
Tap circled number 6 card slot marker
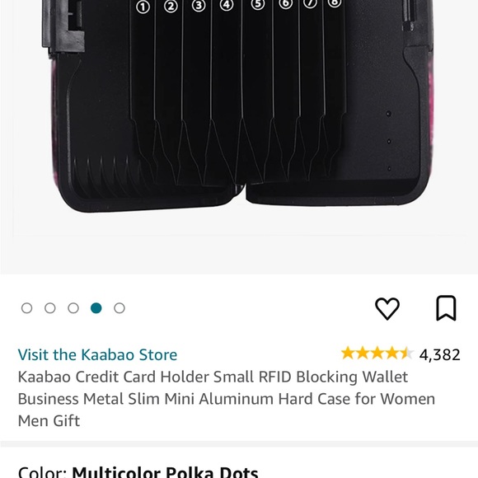coord(286,3)
